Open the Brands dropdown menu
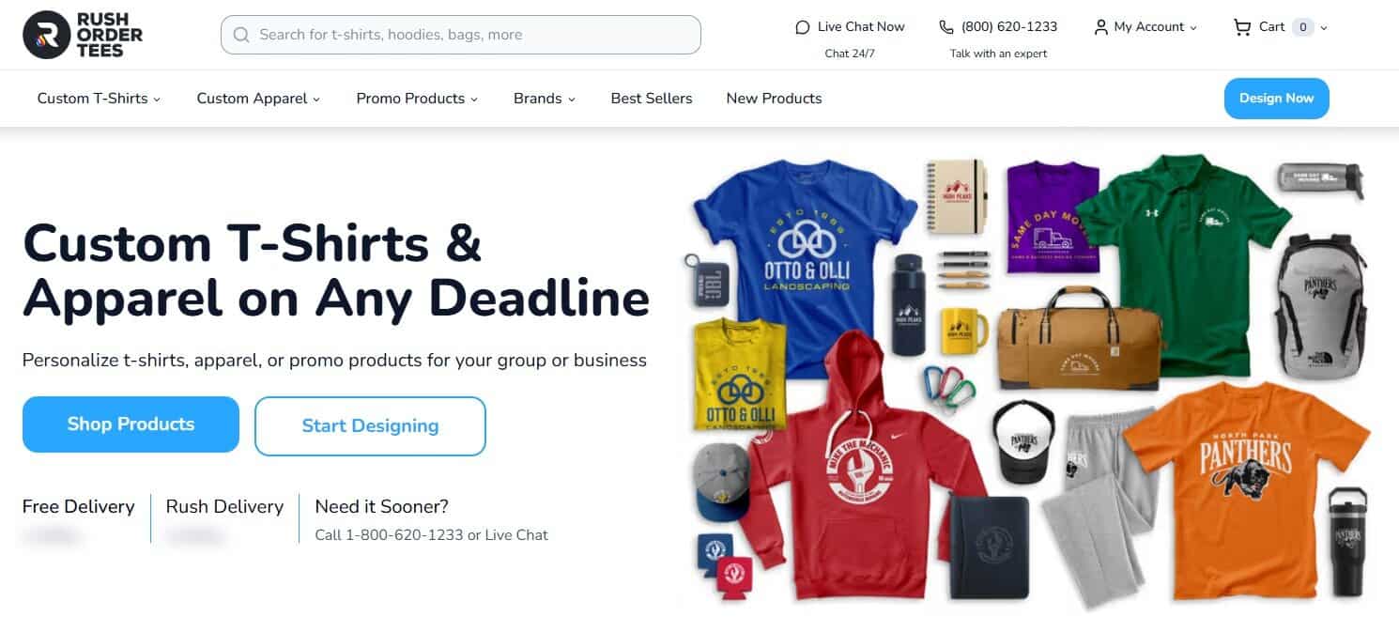1399x632 pixels. (545, 98)
